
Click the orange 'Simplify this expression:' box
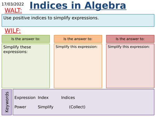[x=78, y=66]
